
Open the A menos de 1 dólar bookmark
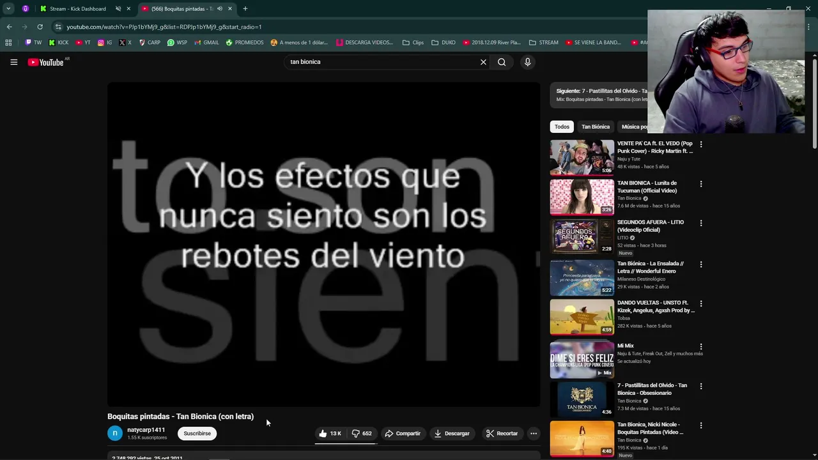(298, 43)
